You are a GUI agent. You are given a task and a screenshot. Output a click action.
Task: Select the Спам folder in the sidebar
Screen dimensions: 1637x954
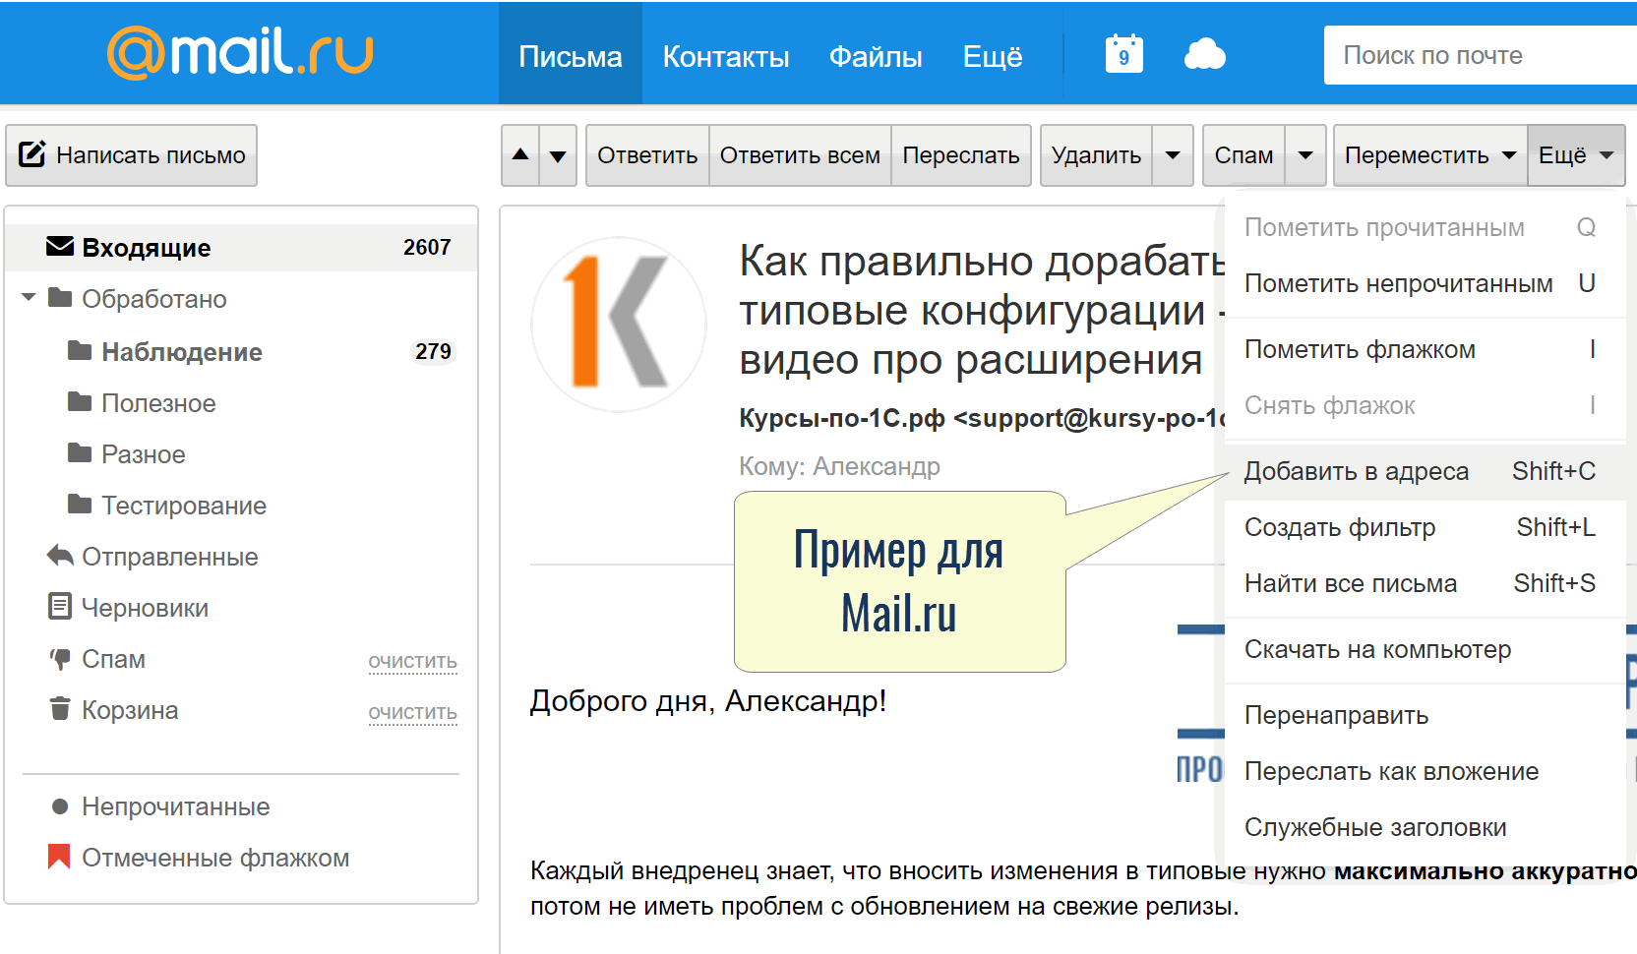[115, 659]
